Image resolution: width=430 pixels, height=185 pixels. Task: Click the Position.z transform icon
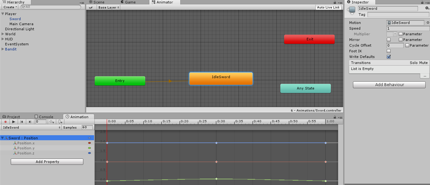(x=15, y=153)
